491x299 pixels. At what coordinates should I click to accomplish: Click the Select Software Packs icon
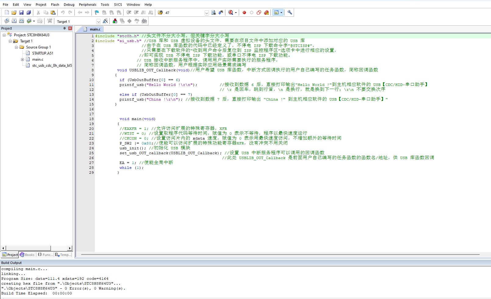click(137, 21)
